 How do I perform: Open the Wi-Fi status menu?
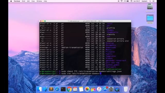pos(121,1)
